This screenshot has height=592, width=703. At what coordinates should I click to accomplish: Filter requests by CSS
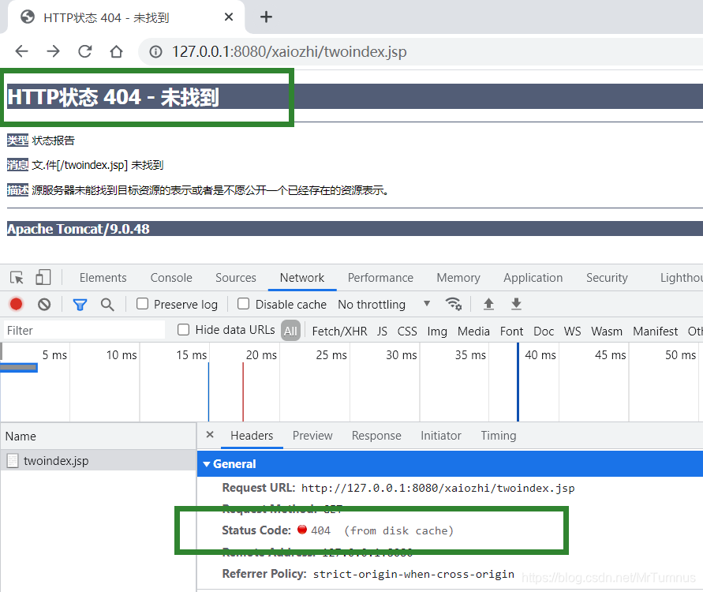click(407, 331)
